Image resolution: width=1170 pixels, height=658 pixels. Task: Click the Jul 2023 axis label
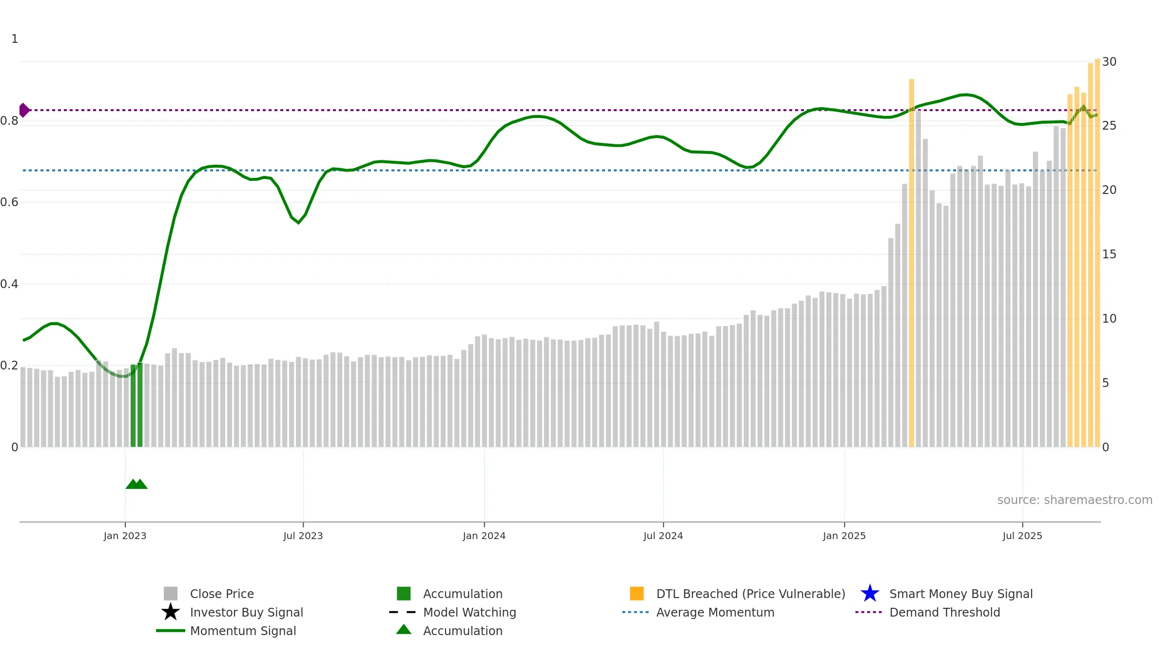click(303, 536)
